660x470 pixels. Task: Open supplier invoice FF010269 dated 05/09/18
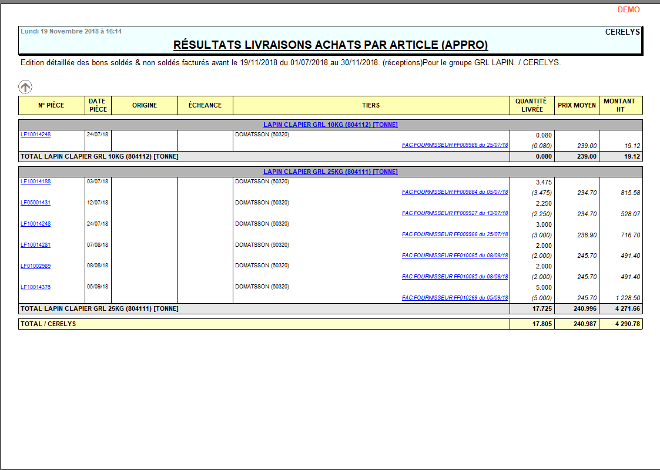[455, 298]
